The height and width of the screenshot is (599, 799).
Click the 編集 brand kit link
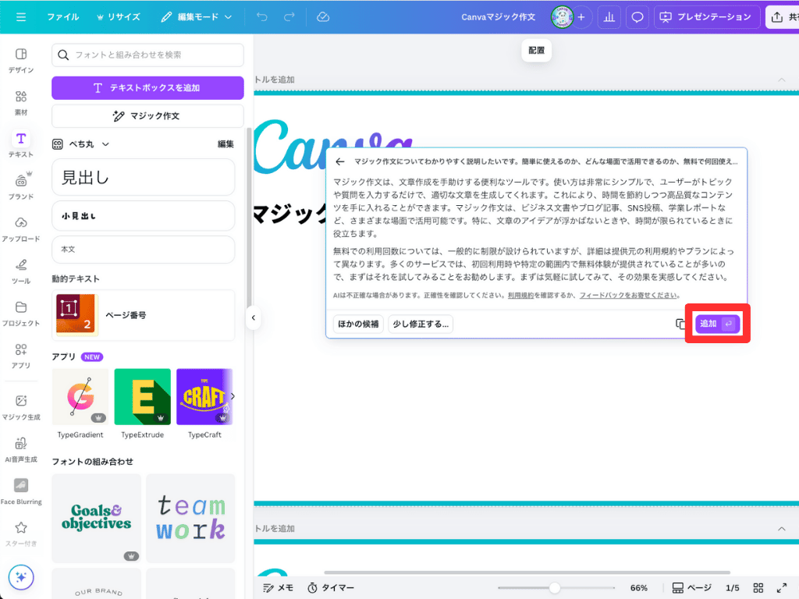(225, 144)
